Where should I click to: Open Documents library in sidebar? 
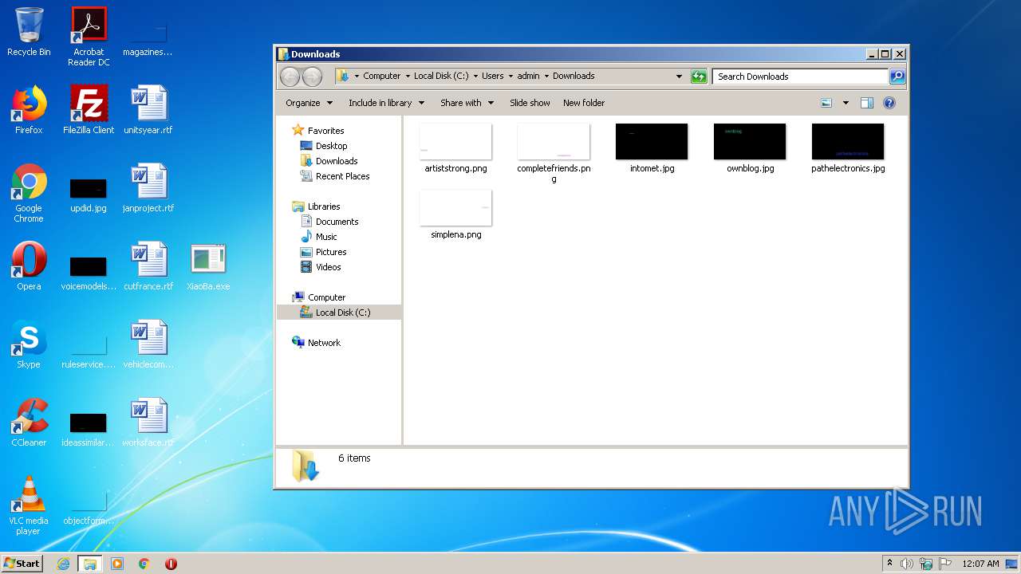pyautogui.click(x=329, y=222)
